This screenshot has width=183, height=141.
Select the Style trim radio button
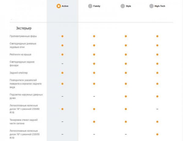coord(123,6)
